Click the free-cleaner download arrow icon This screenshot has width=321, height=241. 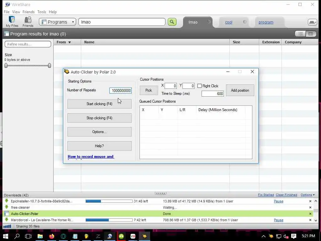point(7,207)
